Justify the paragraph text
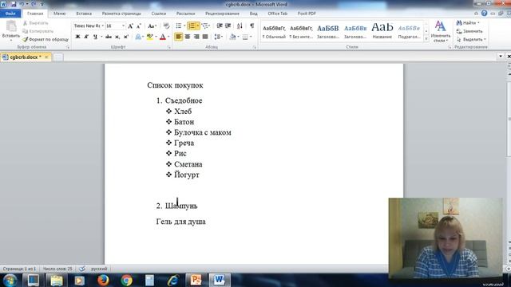 (x=205, y=37)
